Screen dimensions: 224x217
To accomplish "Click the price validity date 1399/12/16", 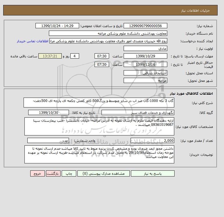I will [x=145, y=64].
